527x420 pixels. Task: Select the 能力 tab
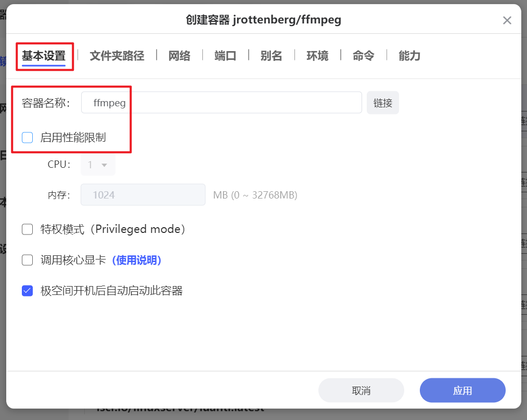(409, 56)
